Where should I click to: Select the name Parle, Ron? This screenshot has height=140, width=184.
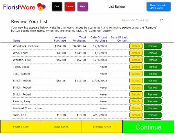pyautogui.click(x=19, y=115)
